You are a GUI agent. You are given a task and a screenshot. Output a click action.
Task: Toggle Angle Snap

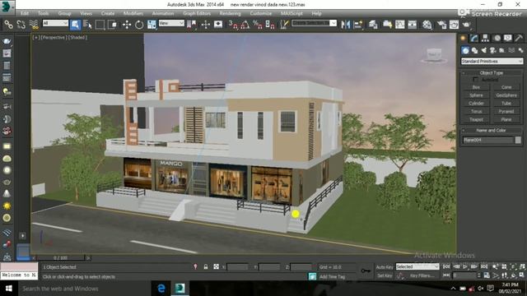tap(245, 25)
